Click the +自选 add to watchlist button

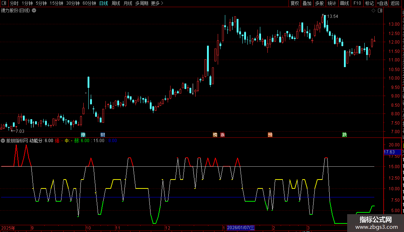tap(382, 3)
